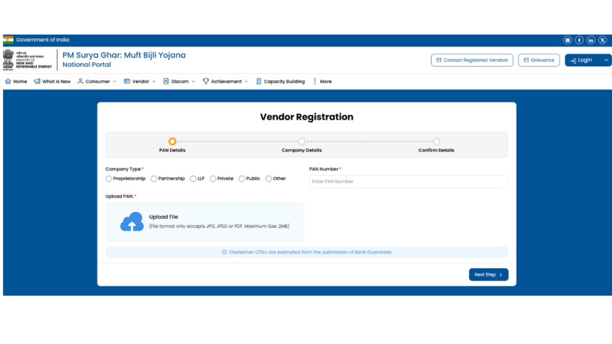Click the Ministry of New and Renewable Energy emblem
Screen dimensions: 612x344
click(8, 59)
